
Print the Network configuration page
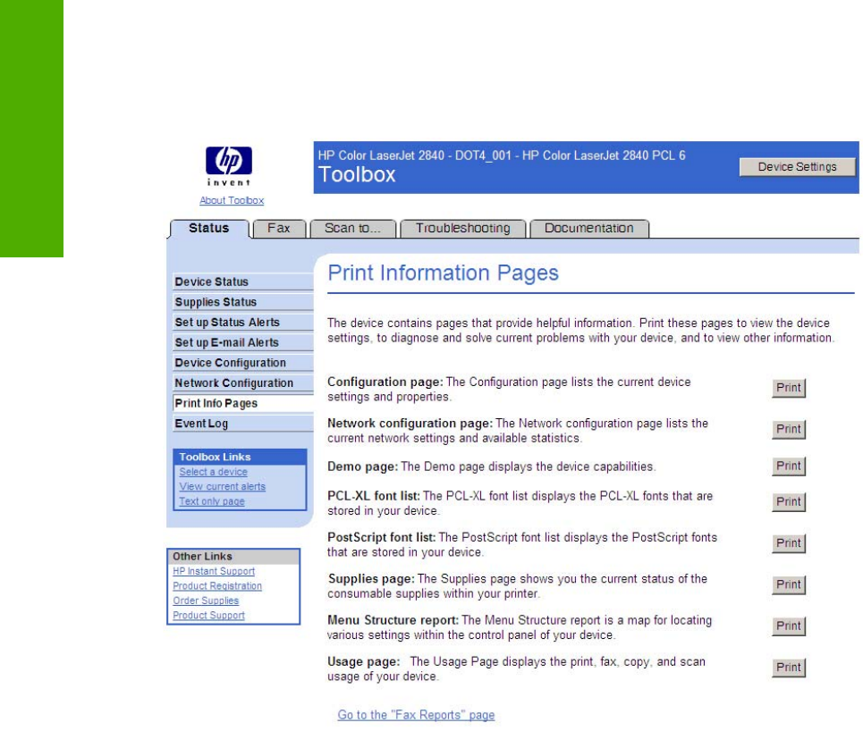click(788, 430)
